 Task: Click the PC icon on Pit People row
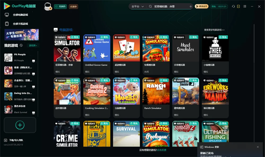click(33, 61)
